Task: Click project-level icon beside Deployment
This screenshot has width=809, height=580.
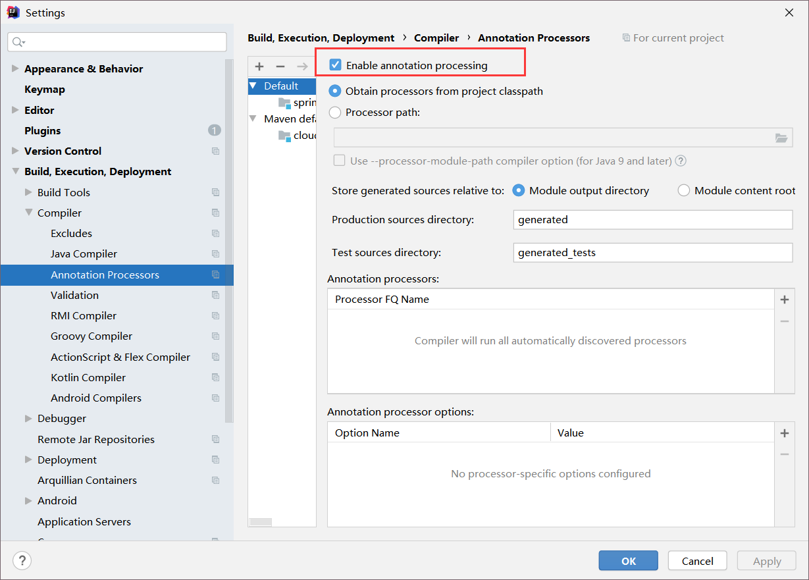Action: pos(215,460)
